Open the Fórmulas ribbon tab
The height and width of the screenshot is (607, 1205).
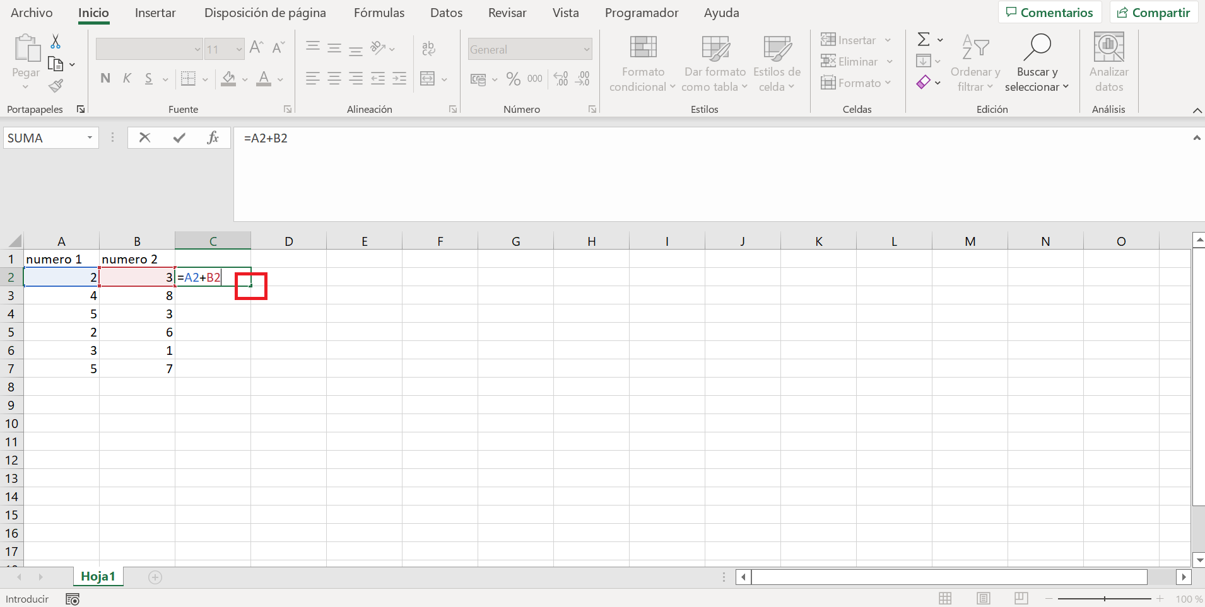click(x=379, y=13)
